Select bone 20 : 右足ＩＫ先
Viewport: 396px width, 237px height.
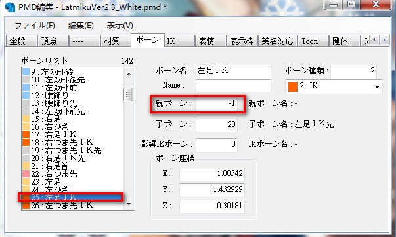coord(72,158)
